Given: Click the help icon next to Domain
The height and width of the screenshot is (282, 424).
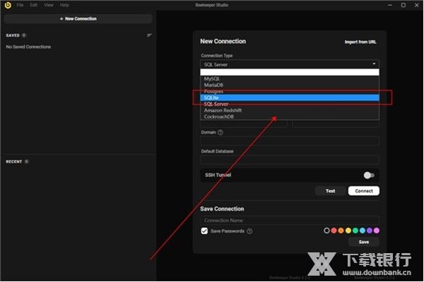Looking at the screenshot, I should point(220,132).
